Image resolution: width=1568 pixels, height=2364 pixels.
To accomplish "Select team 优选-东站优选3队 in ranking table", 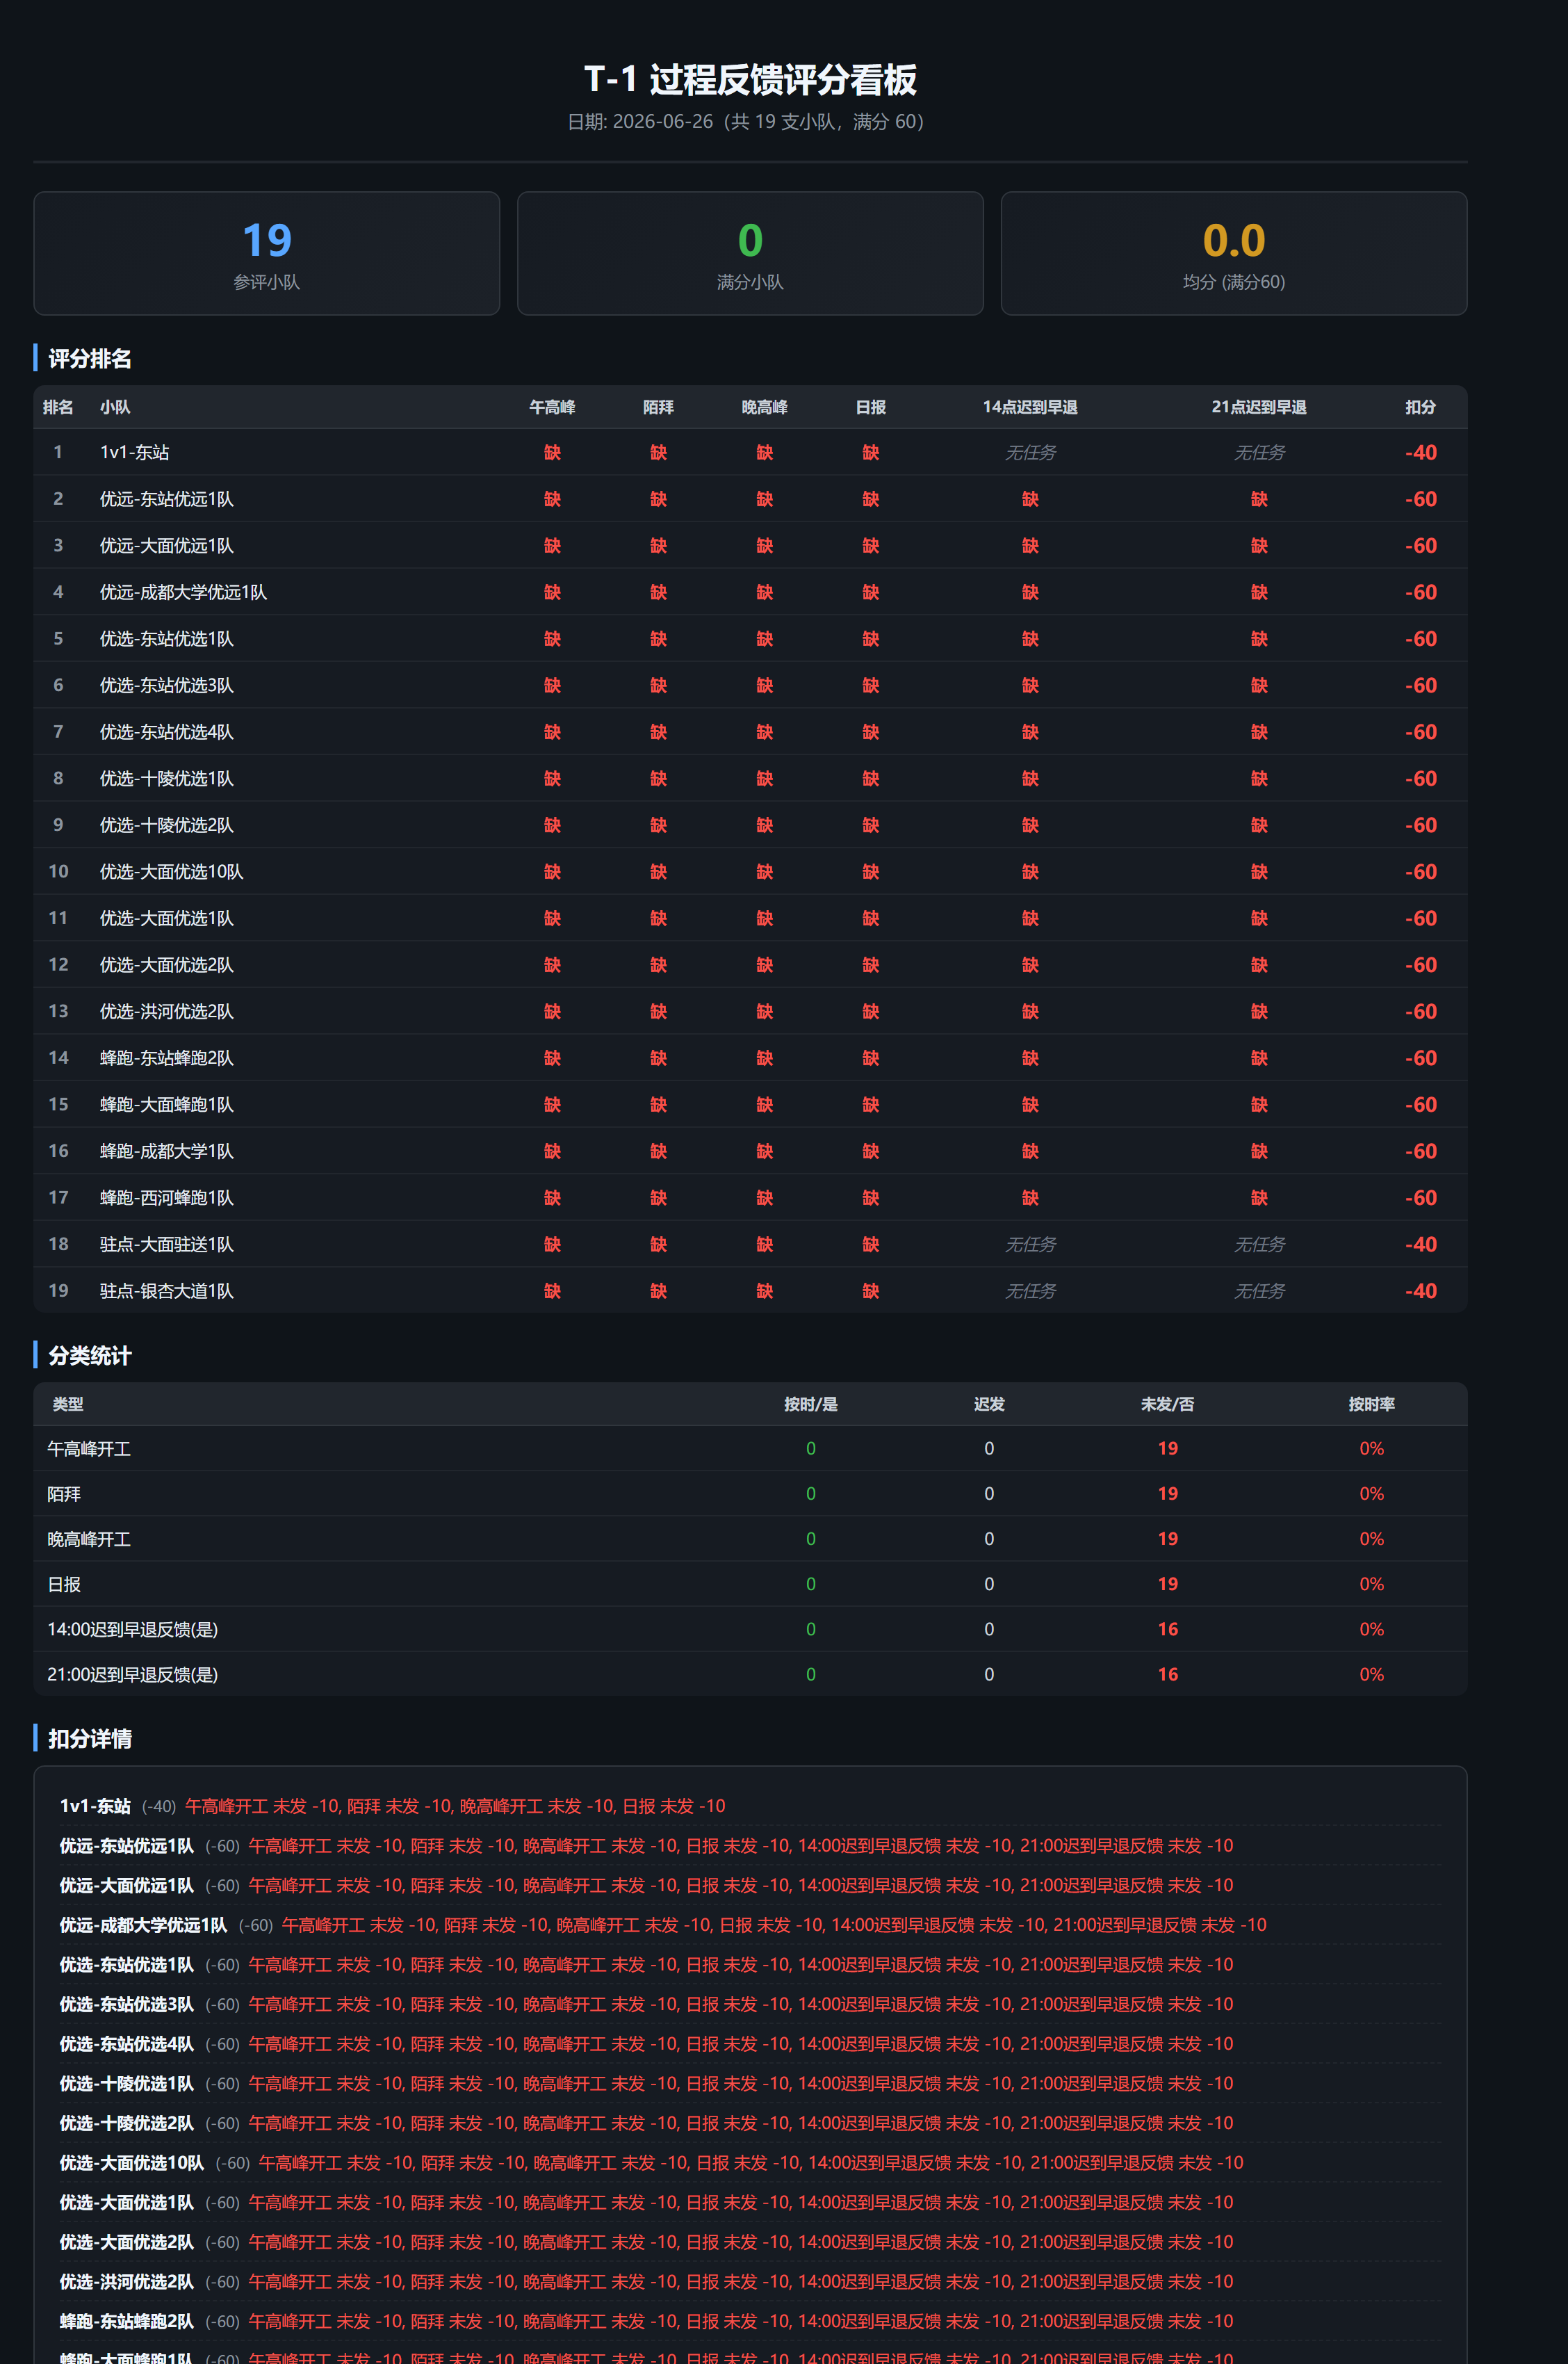I will coord(167,686).
